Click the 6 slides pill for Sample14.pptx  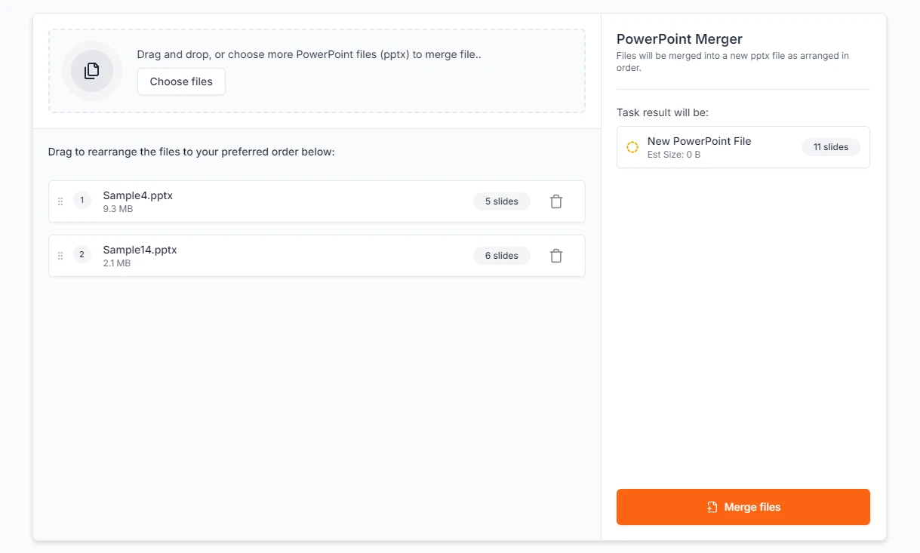(x=501, y=256)
